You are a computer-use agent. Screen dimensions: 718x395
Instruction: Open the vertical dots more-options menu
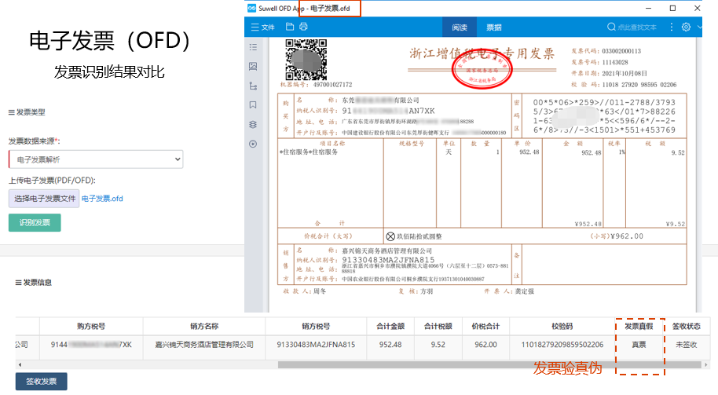672,27
